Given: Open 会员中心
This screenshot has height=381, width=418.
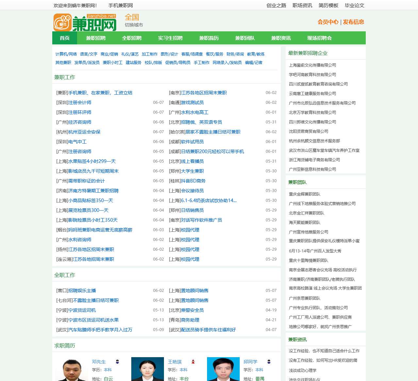Looking at the screenshot, I should pos(328,22).
